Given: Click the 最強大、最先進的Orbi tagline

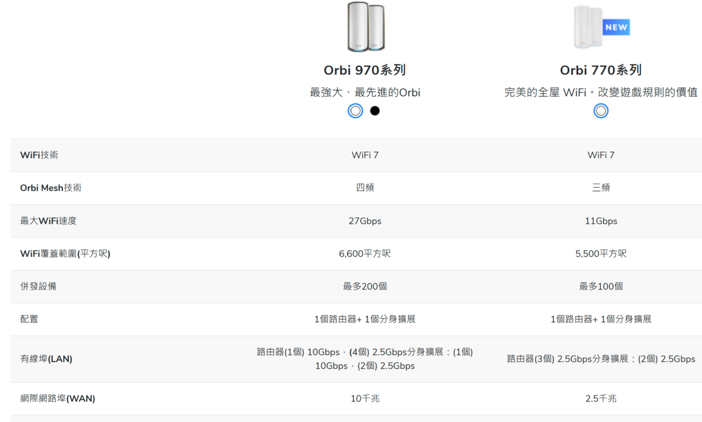Looking at the screenshot, I should [x=364, y=92].
